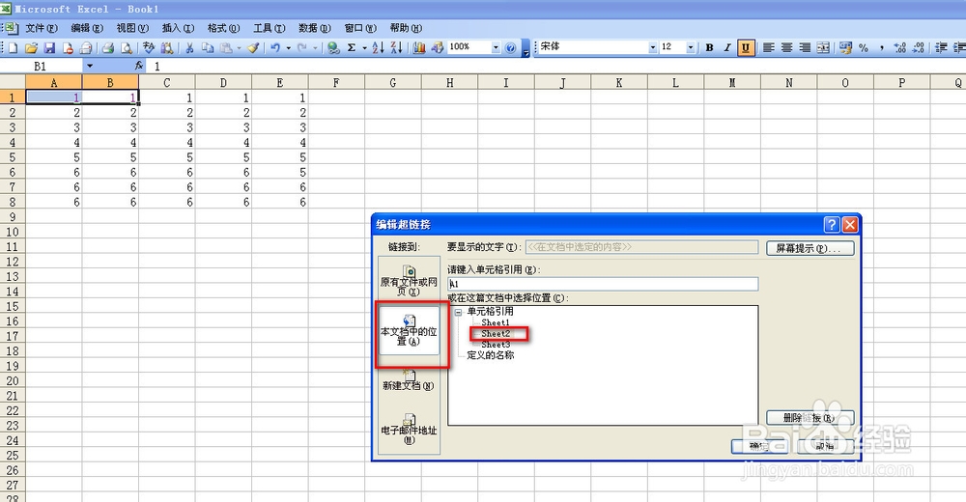Sort descending with the Z-A icon

click(x=396, y=47)
